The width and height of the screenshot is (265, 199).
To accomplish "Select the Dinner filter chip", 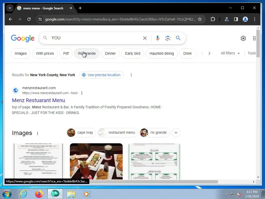I will (110, 53).
